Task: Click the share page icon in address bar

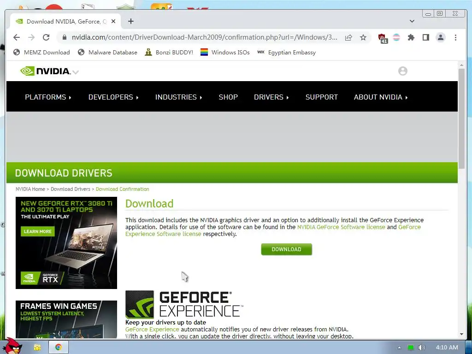Action: pyautogui.click(x=348, y=37)
